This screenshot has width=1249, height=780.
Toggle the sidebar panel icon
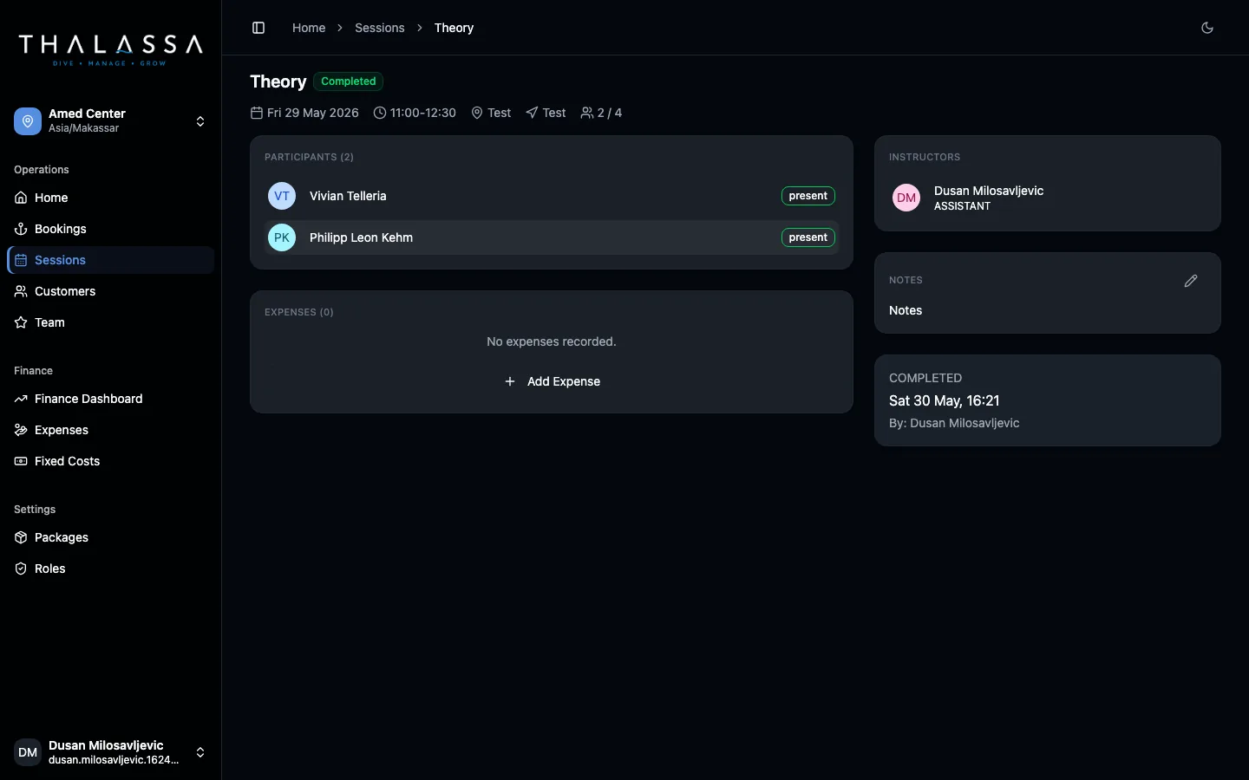pyautogui.click(x=258, y=28)
